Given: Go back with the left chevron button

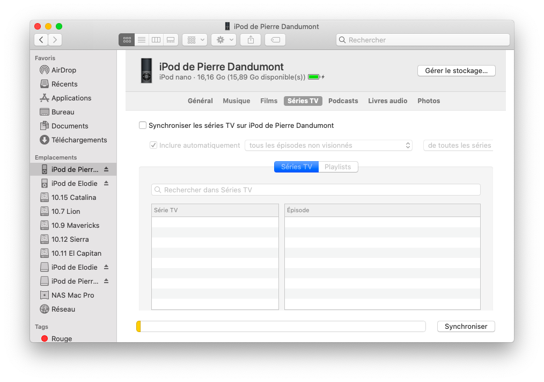Looking at the screenshot, I should pos(41,40).
